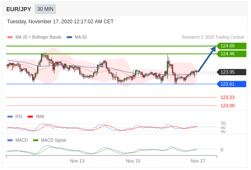251x170 pixels.
Task: Toggle the MA 50 legend entry
Action: click(x=77, y=37)
